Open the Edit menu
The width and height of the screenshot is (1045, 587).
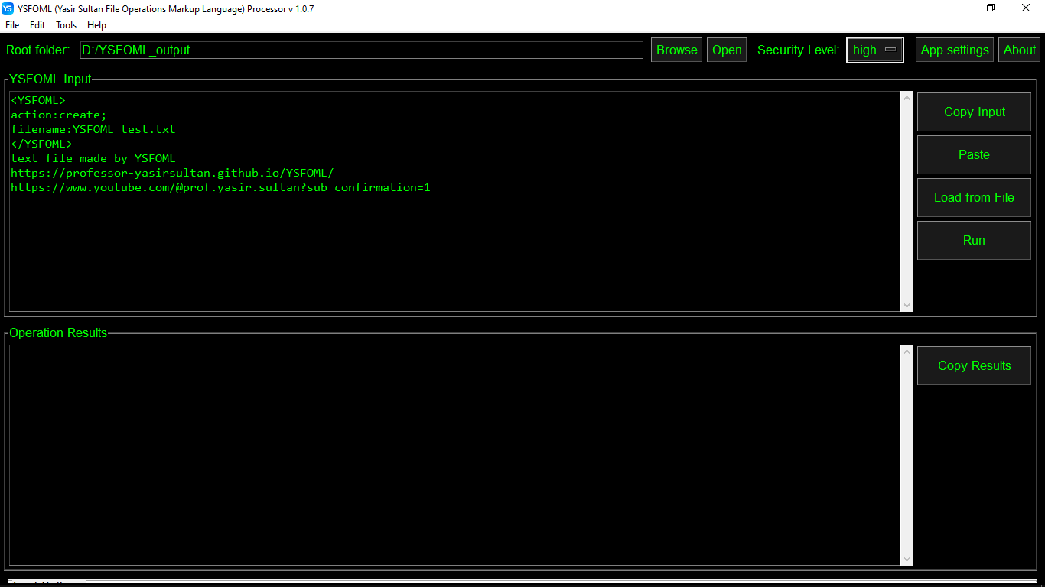coord(37,25)
